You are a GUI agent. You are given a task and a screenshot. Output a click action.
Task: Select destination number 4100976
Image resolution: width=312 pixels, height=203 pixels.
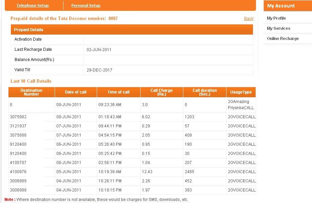click(18, 171)
